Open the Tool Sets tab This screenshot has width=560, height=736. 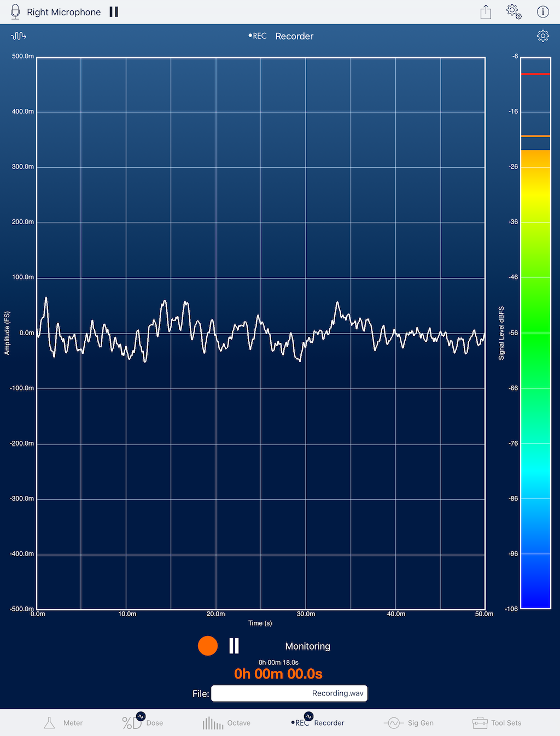(497, 723)
